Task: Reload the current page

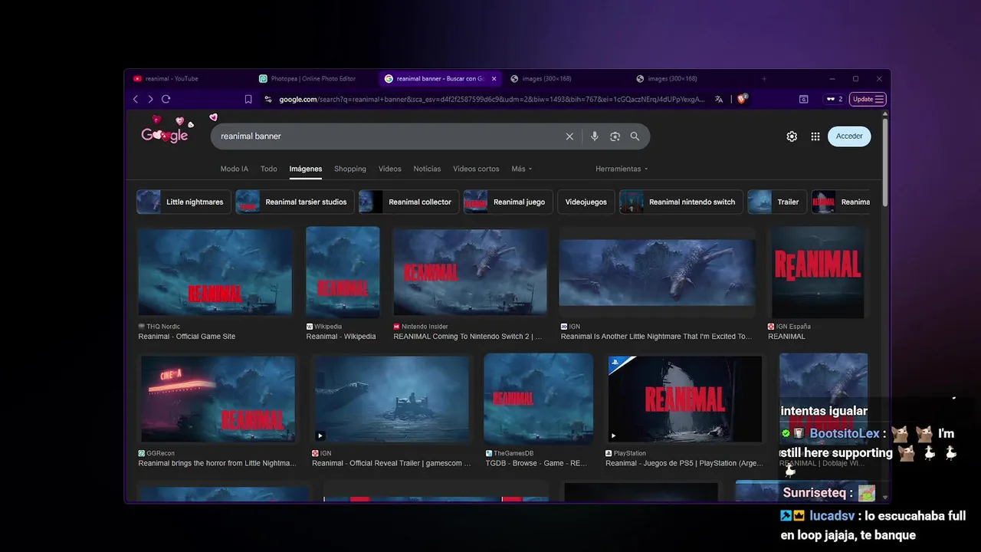Action: (x=166, y=99)
